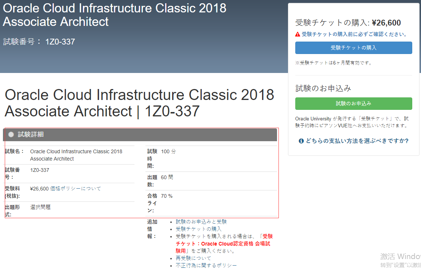The image size is (421, 274).
Task: Click the ¥26,600 fee value in table
Action: pos(39,189)
